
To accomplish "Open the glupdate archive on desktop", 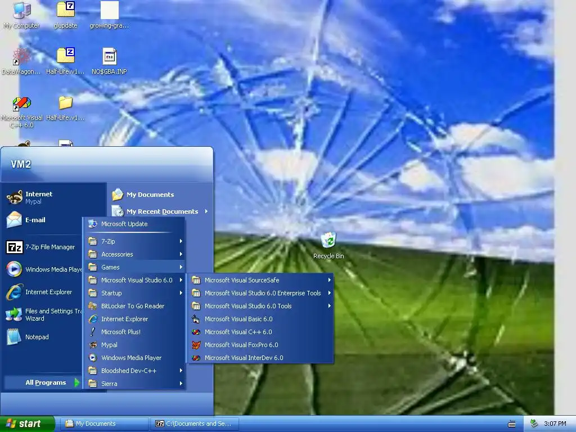I will (x=65, y=15).
